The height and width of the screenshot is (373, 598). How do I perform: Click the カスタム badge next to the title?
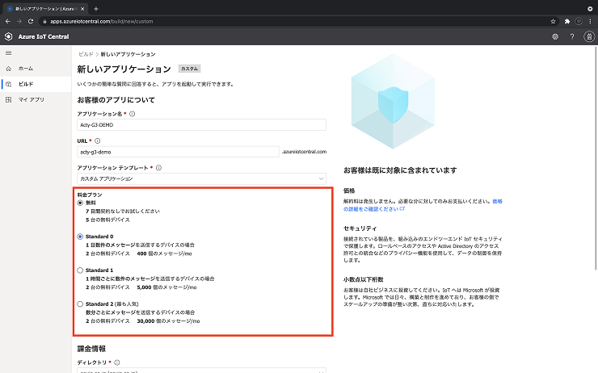coord(190,69)
